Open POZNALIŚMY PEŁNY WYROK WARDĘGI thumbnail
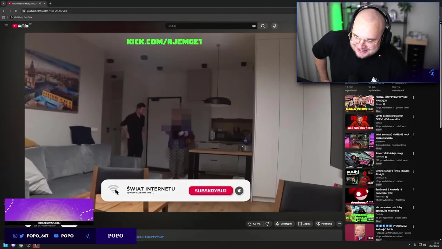442x249 pixels. (359, 103)
